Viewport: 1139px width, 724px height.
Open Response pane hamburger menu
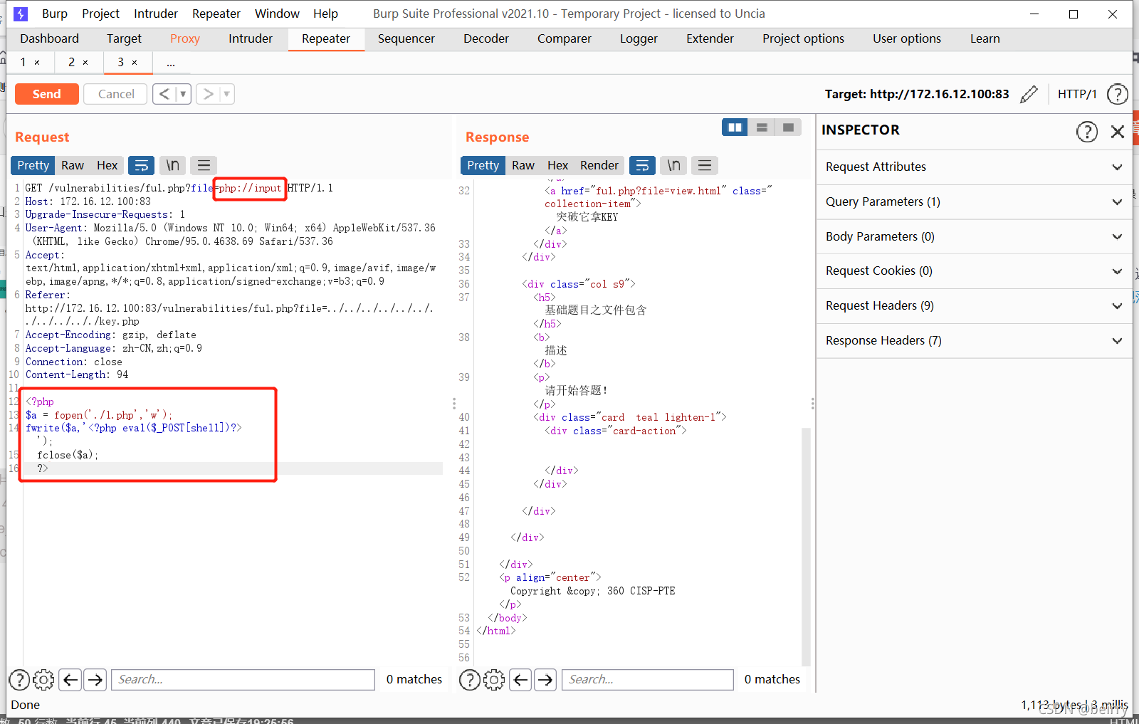click(x=705, y=165)
